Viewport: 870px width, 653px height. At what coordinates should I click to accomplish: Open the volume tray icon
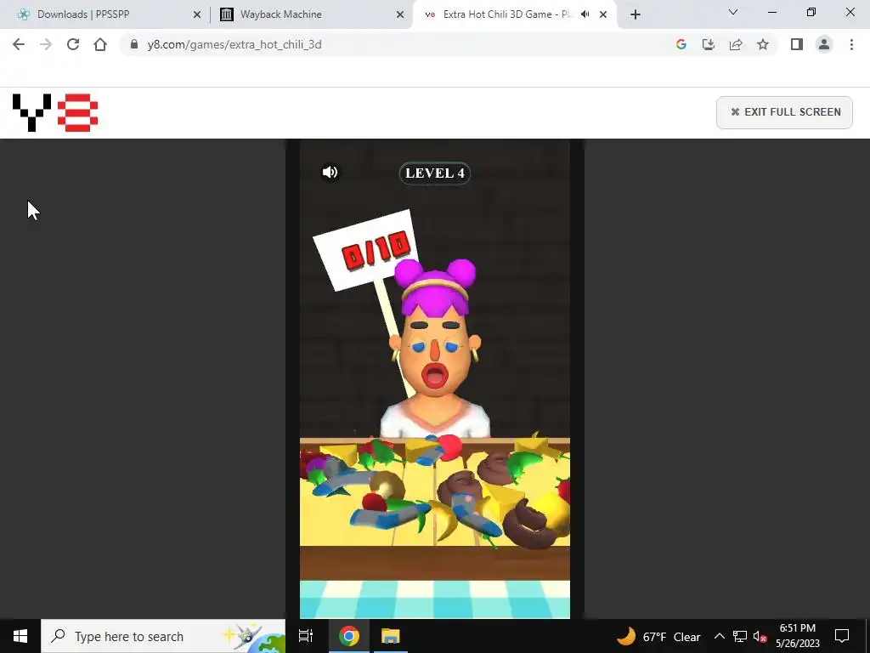[x=760, y=636]
